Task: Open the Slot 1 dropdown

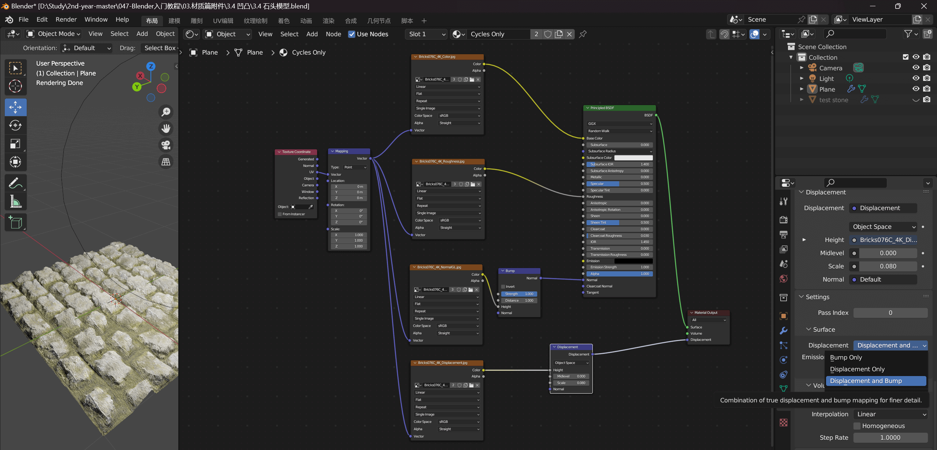Action: (x=426, y=34)
